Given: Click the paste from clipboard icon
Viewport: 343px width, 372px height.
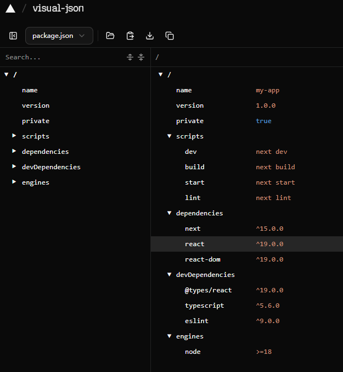Looking at the screenshot, I should [130, 36].
